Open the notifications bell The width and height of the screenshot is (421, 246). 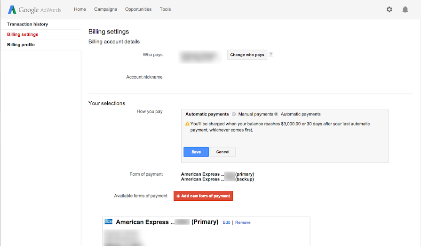point(405,9)
